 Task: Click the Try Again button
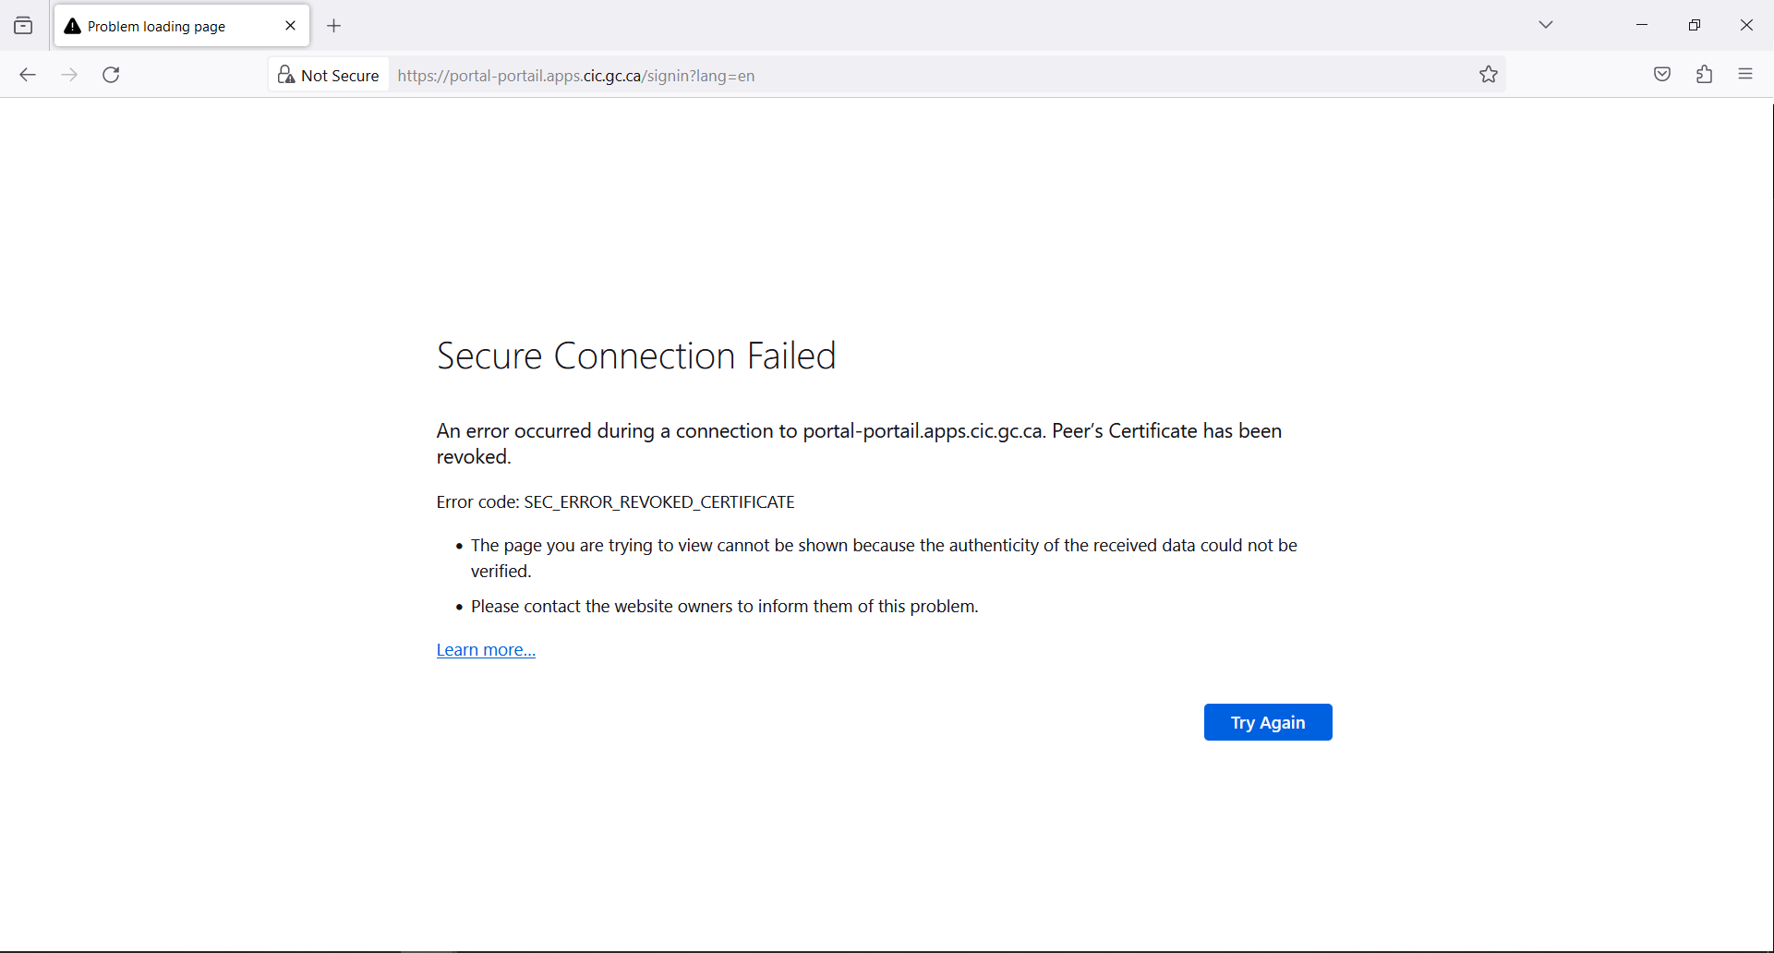[1267, 722]
